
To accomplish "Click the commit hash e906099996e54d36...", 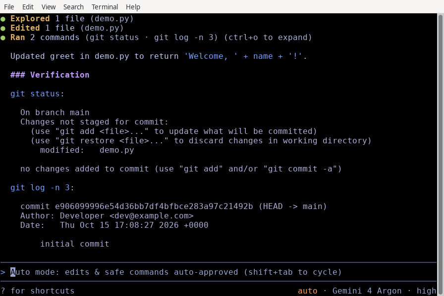I will 154,207.
